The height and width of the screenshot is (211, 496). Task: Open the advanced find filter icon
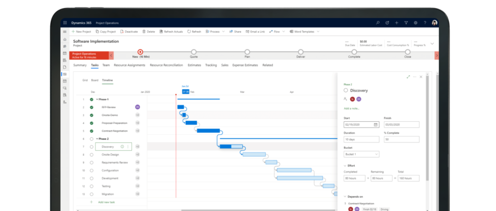pyautogui.click(x=406, y=23)
